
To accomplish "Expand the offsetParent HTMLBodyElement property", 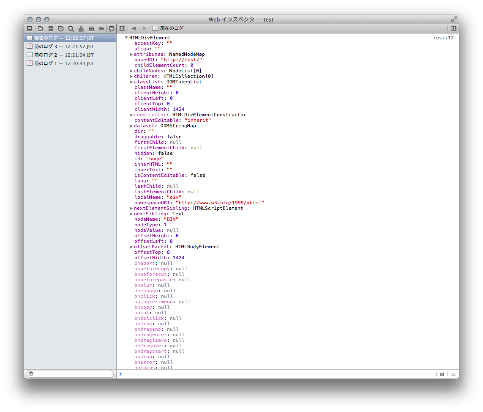I will click(131, 247).
